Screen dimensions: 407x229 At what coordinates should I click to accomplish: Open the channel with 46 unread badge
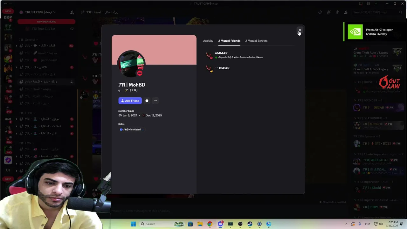(x=46, y=45)
